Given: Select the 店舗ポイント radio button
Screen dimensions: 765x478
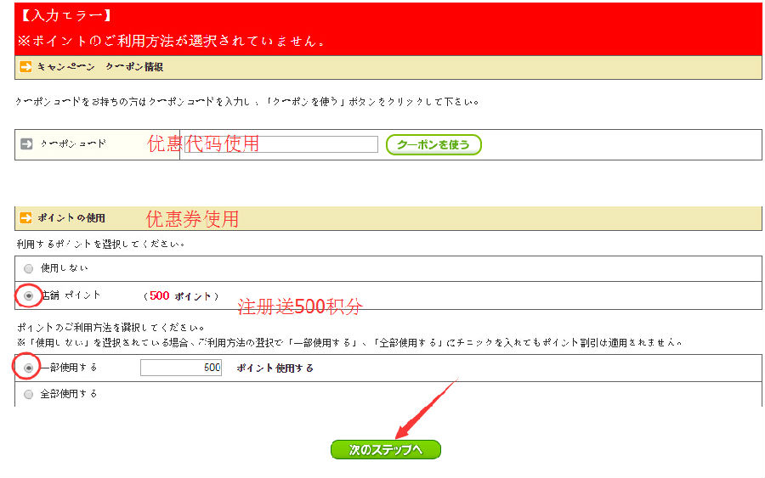Looking at the screenshot, I should click(29, 295).
